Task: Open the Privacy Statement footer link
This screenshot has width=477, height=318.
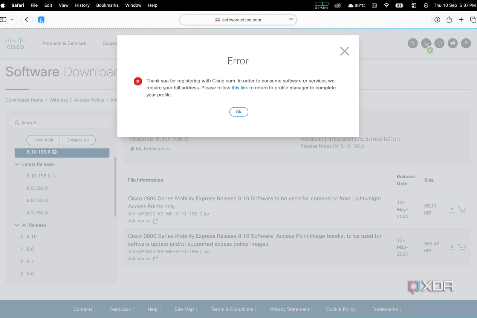Action: coord(290,309)
